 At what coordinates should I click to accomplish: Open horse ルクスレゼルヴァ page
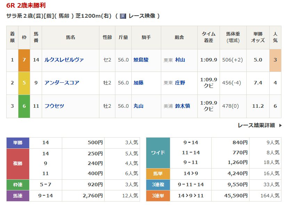pos(64,60)
